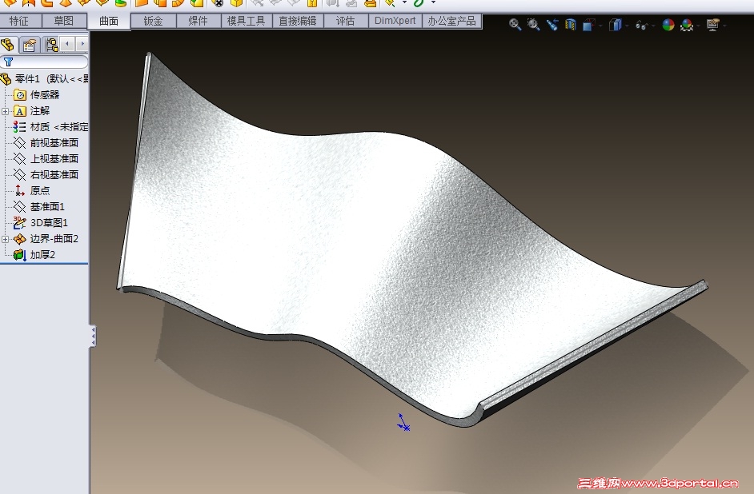Click the Display Style box icon
Viewport: 754px width, 494px height.
click(x=615, y=25)
